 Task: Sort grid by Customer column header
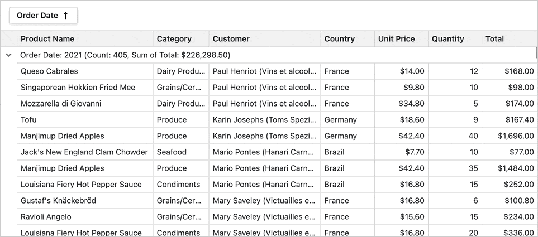[x=231, y=39]
